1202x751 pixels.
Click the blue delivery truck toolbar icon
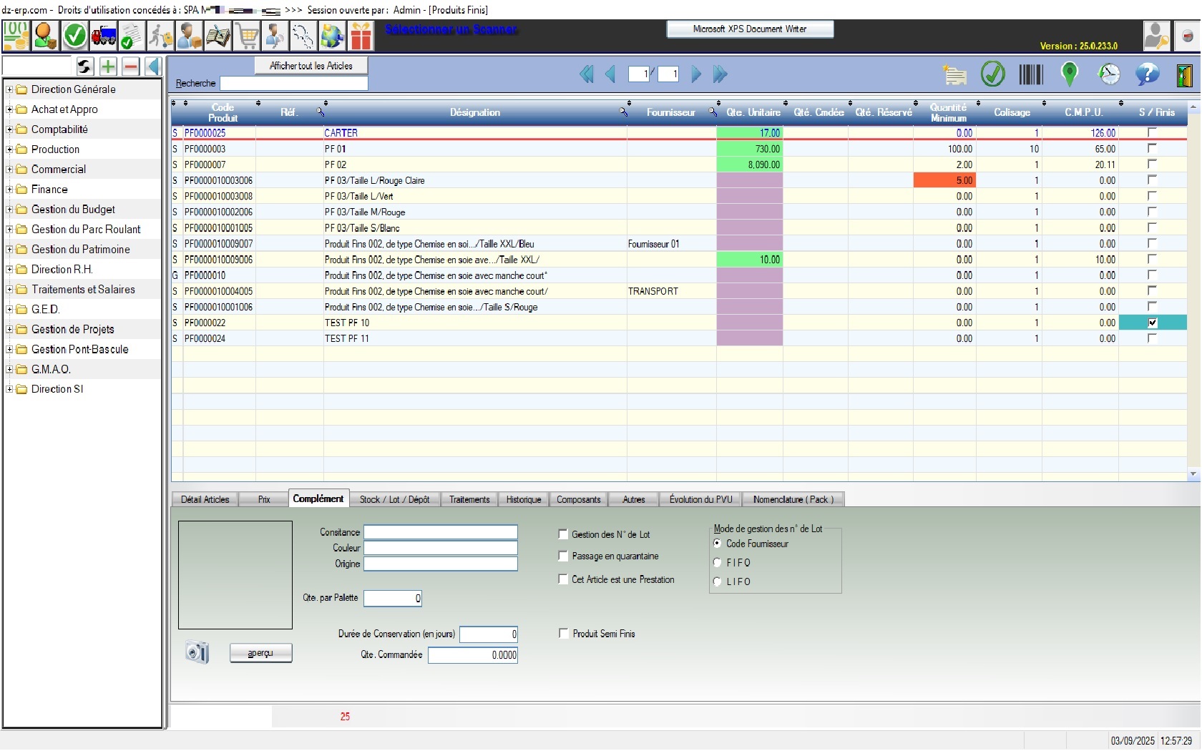pyautogui.click(x=104, y=35)
